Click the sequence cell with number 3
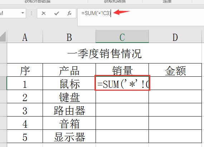Screen dimensions: 204x147 (x=25, y=110)
